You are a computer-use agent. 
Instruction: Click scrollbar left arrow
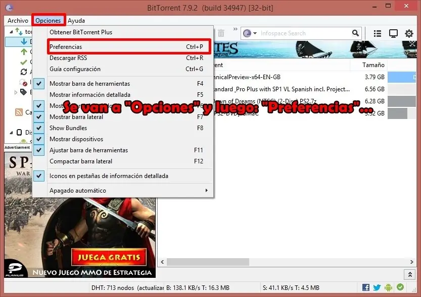click(162, 262)
